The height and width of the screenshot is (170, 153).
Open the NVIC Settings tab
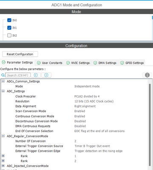click(x=78, y=63)
